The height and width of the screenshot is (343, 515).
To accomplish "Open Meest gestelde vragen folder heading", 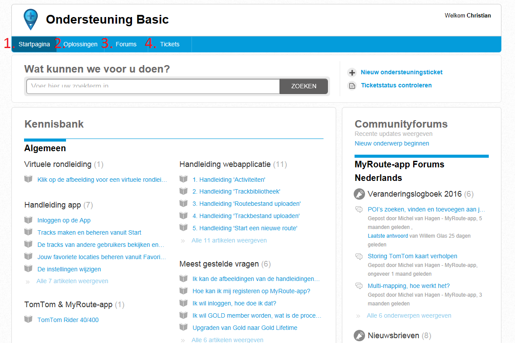I will click(219, 264).
